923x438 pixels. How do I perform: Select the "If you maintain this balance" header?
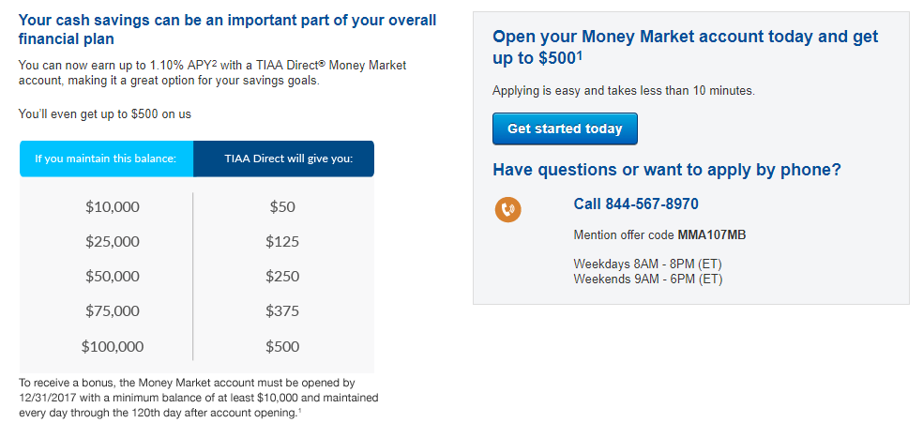click(106, 159)
